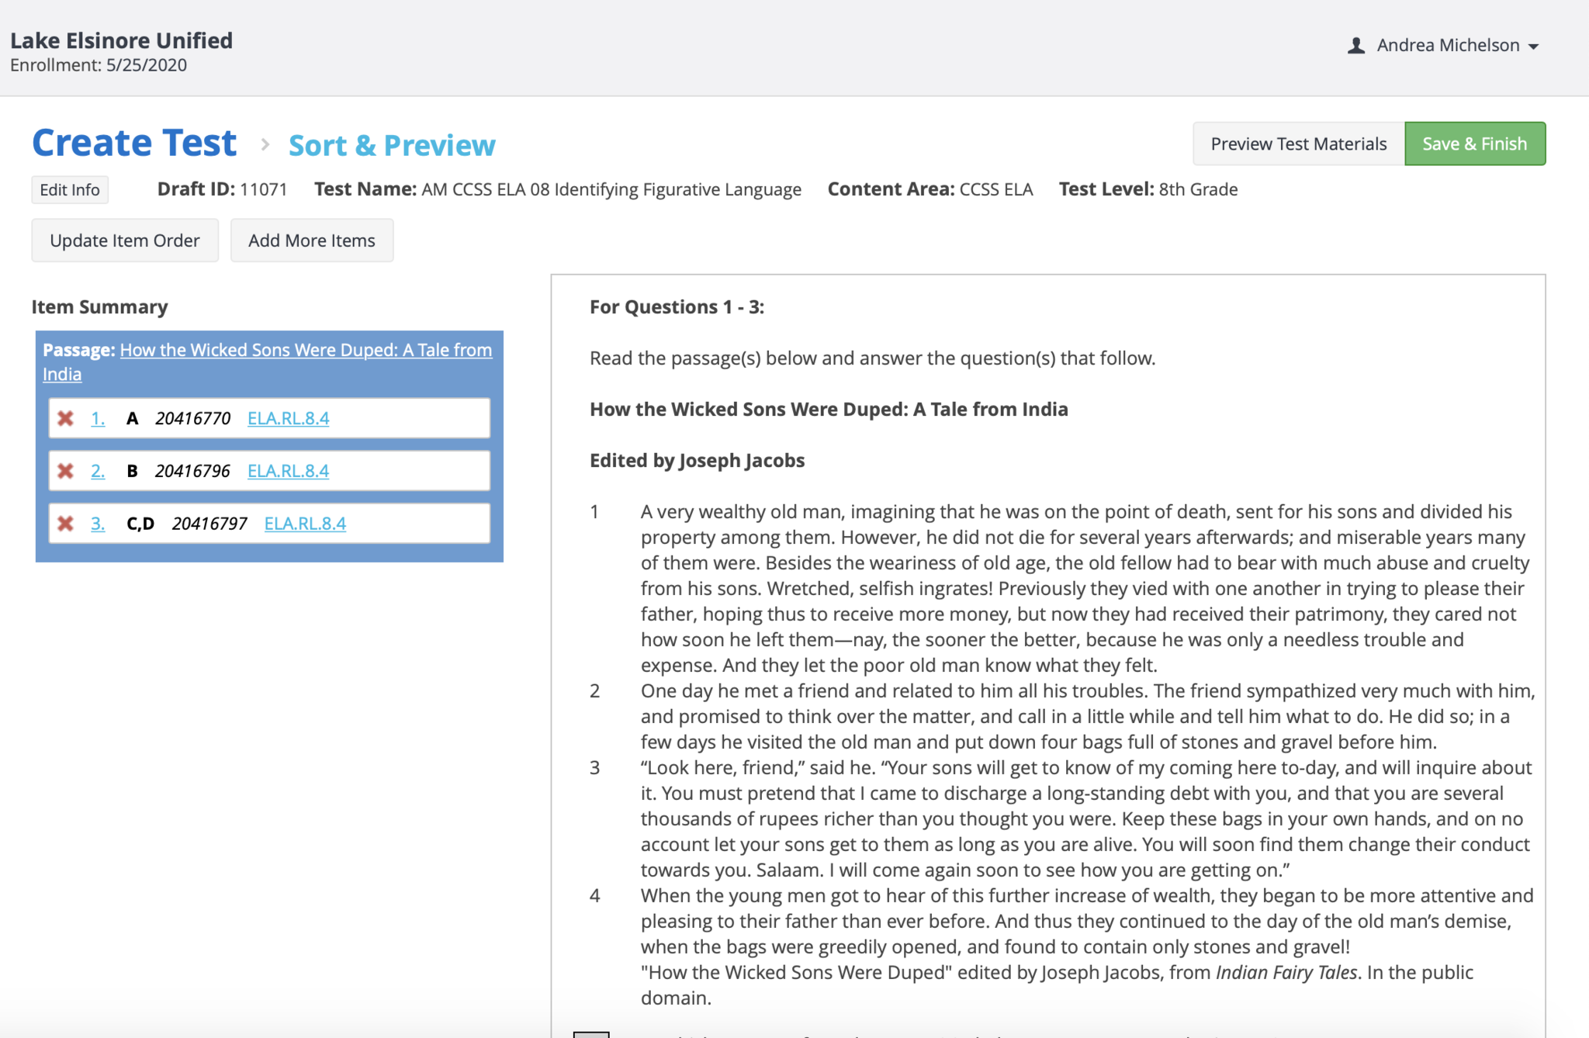The width and height of the screenshot is (1589, 1038).
Task: Click Preview Test Materials button
Action: [x=1298, y=144]
